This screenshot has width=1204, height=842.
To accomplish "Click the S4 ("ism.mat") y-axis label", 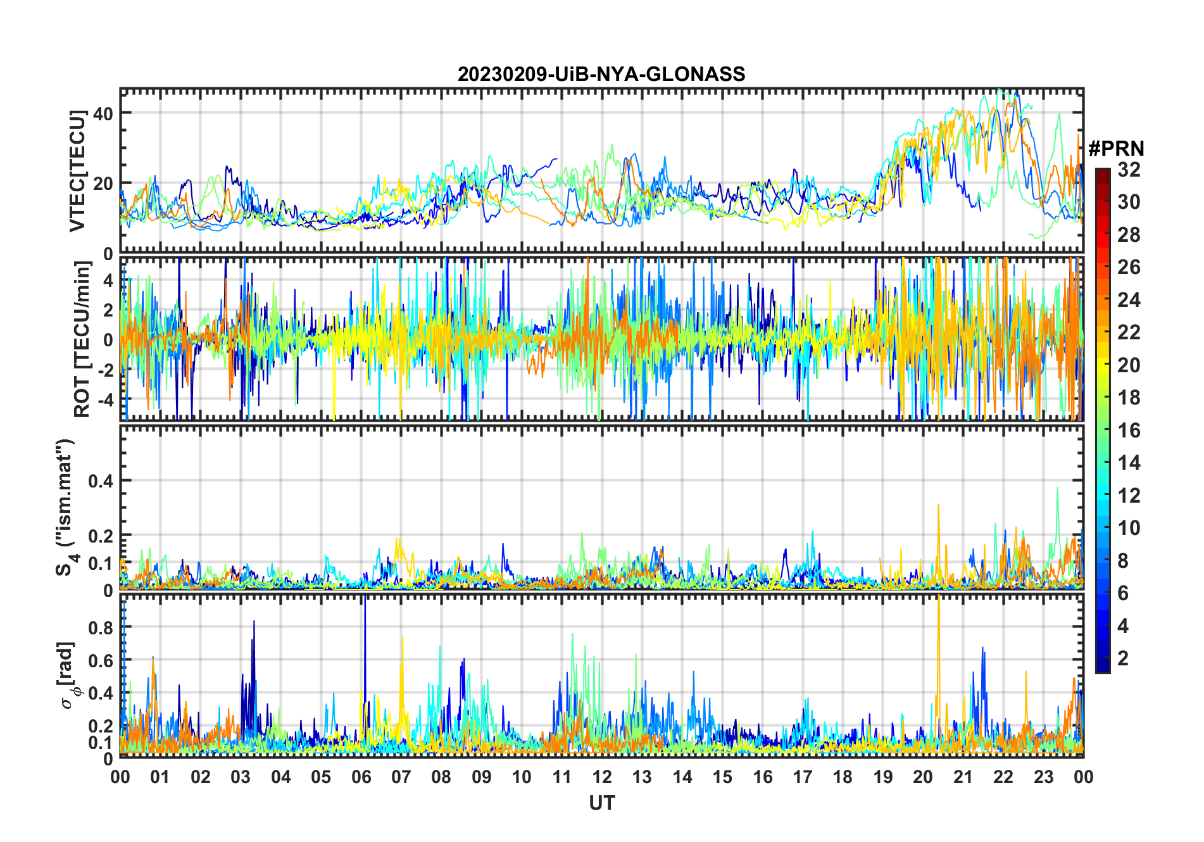I will click(65, 507).
